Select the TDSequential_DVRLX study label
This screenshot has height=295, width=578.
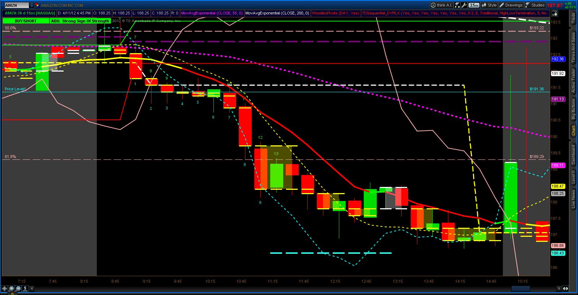coord(456,13)
